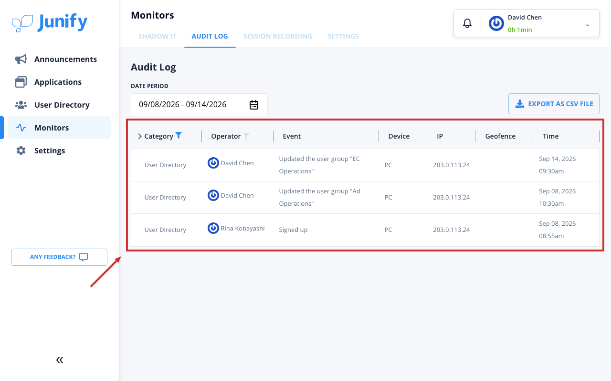611x381 pixels.
Task: Click the avatar beside Rina Kobayashi
Action: [x=213, y=228]
